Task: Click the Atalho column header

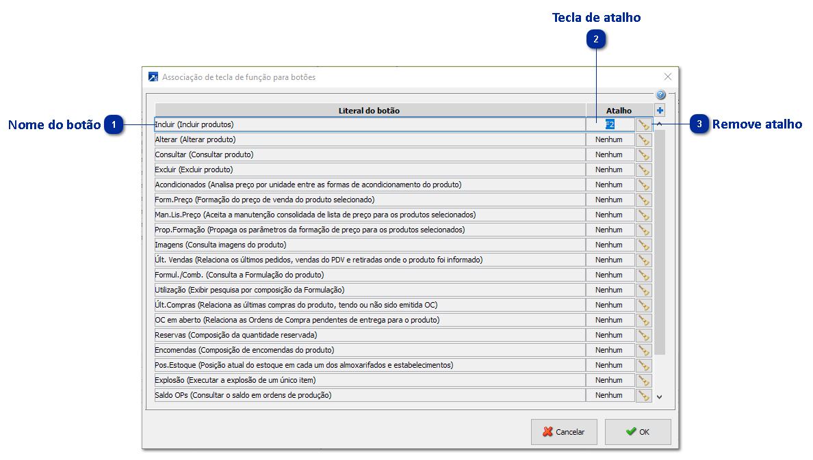Action: [x=619, y=110]
